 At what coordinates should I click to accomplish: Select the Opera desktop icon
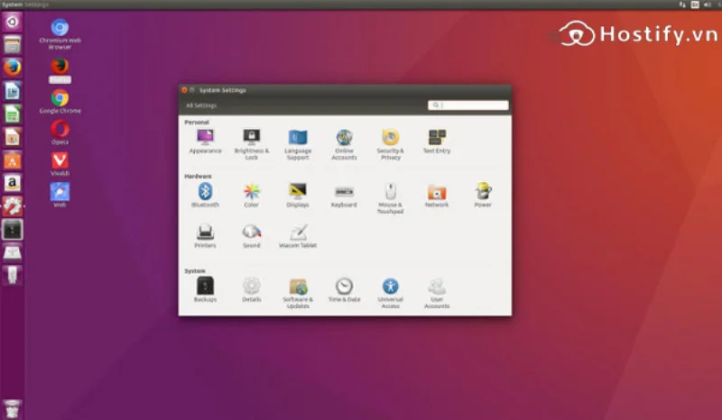click(60, 132)
